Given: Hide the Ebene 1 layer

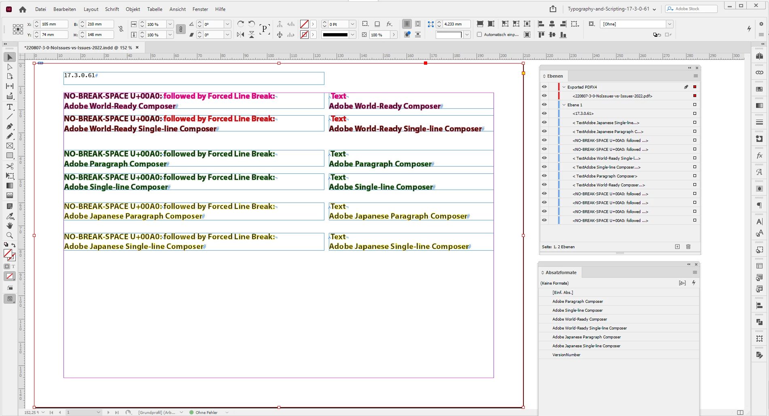Looking at the screenshot, I should pos(544,105).
